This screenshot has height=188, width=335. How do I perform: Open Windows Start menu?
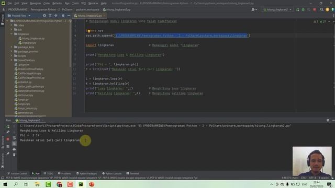[5, 184]
